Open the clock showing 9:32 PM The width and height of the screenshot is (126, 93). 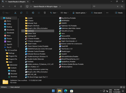coord(117,91)
